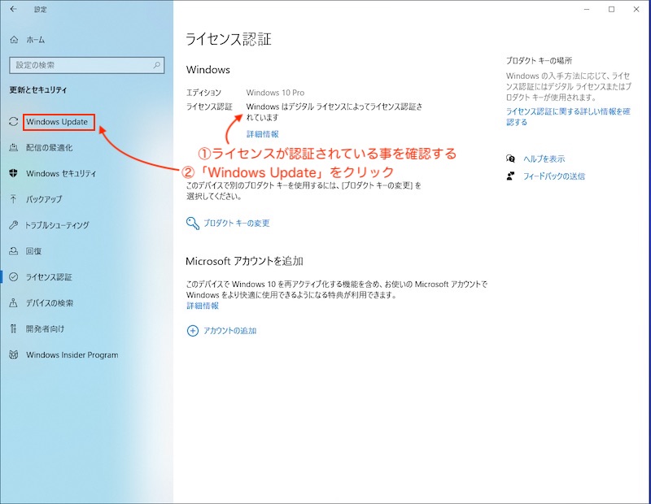Minimize the 設定 window

(x=587, y=9)
